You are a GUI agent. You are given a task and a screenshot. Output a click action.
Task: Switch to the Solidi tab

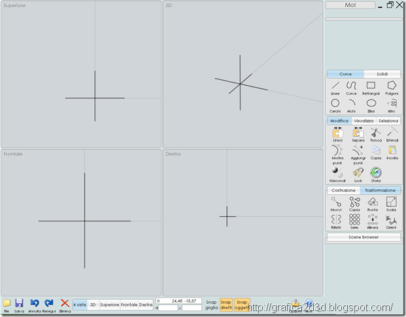382,74
